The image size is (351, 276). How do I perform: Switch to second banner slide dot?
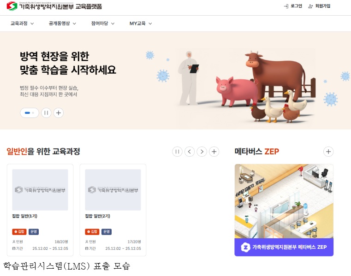(x=33, y=113)
